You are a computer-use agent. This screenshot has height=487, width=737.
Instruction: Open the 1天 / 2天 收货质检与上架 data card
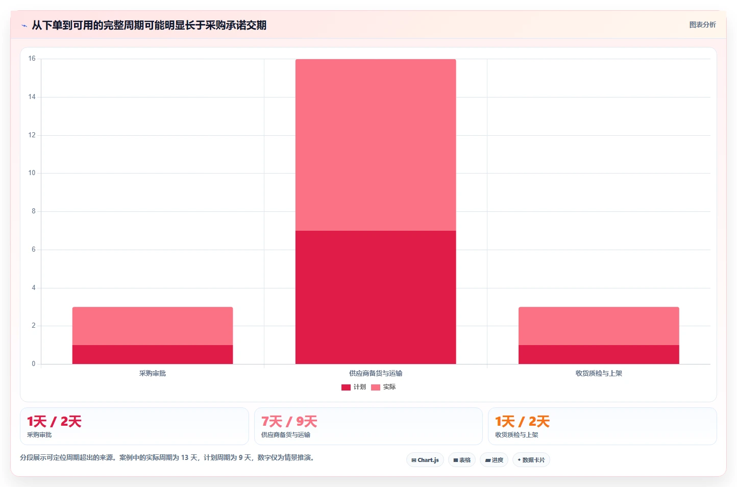click(x=602, y=426)
